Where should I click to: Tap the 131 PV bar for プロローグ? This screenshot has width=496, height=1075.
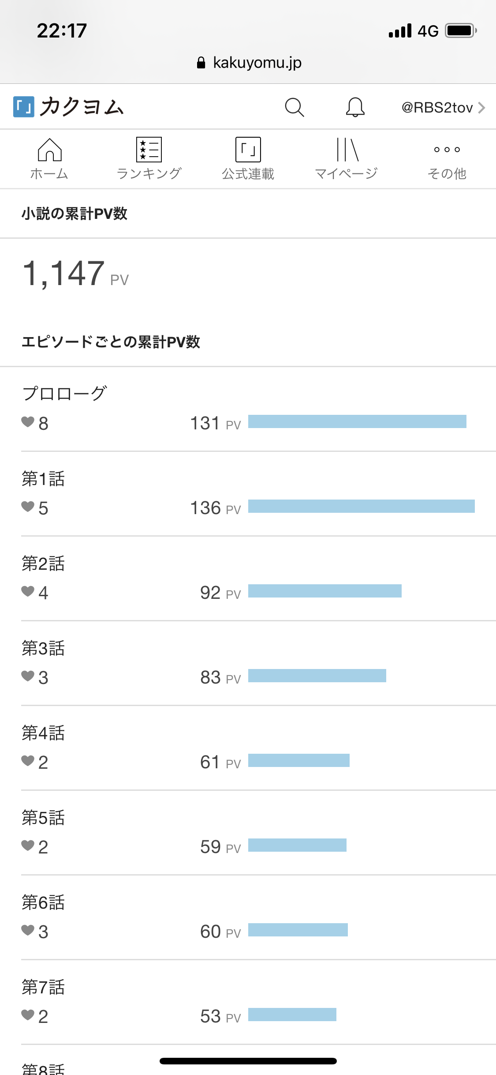(x=357, y=421)
